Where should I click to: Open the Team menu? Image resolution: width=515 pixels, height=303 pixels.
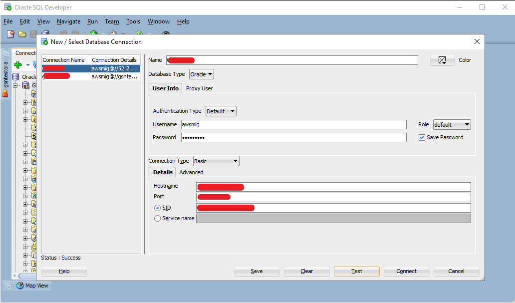[x=112, y=21]
